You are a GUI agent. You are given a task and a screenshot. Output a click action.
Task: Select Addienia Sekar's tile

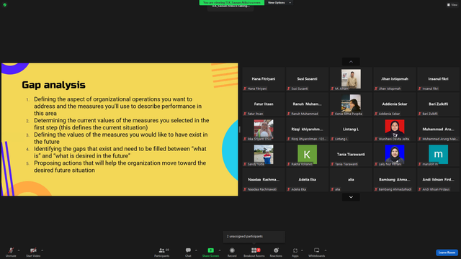pyautogui.click(x=395, y=104)
